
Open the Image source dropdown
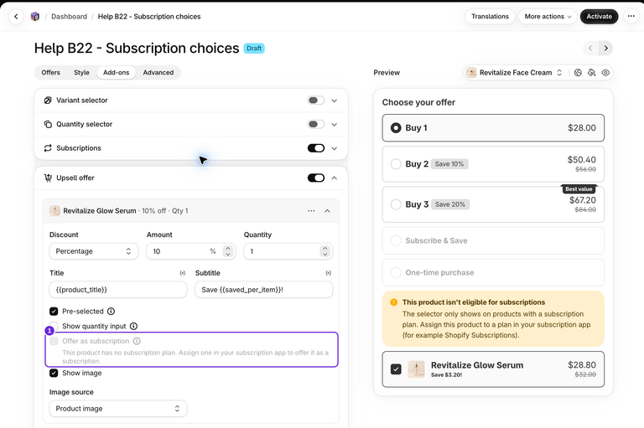click(118, 408)
